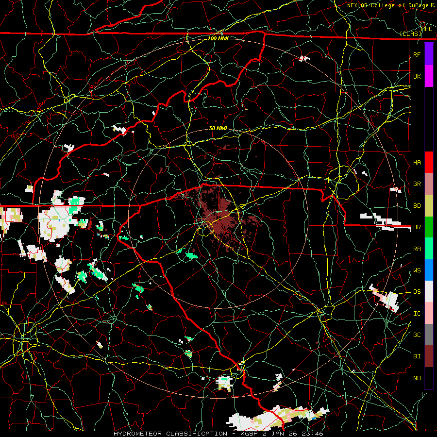
Task: Click the '50 NMI' range ring label
Action: point(218,128)
